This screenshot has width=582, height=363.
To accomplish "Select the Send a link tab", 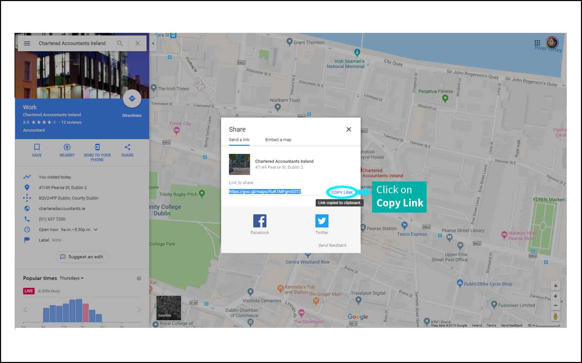I will click(239, 140).
